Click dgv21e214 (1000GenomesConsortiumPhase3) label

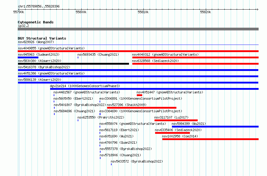85,86
